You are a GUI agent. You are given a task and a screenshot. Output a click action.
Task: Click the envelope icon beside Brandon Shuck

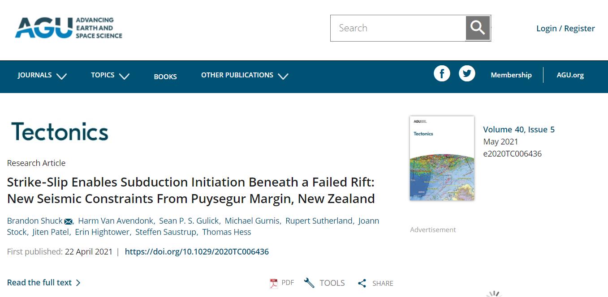coord(69,221)
